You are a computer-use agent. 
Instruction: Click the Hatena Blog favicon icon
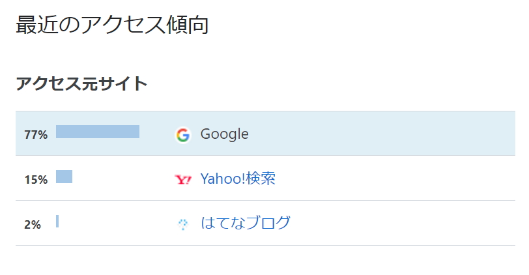tap(183, 224)
